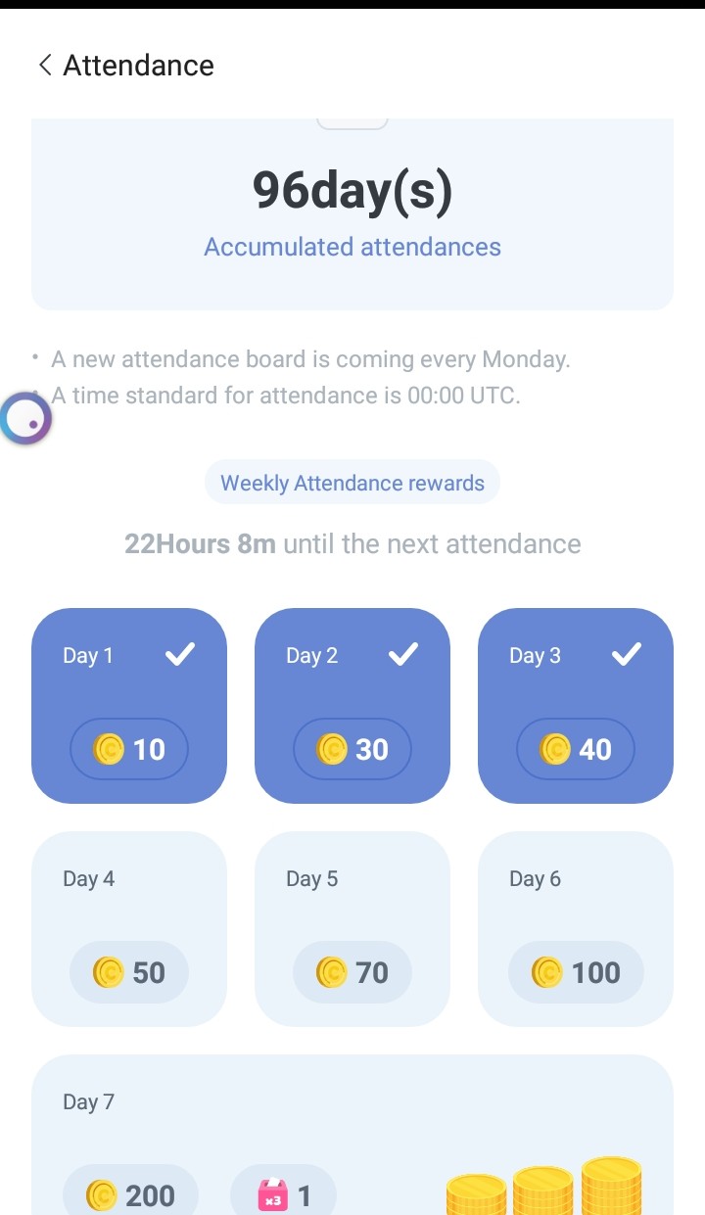Tap the back arrow next to Attendance
Image resolution: width=705 pixels, height=1215 pixels.
click(44, 66)
